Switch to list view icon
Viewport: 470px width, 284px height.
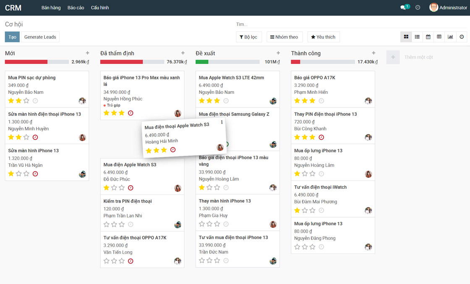417,37
